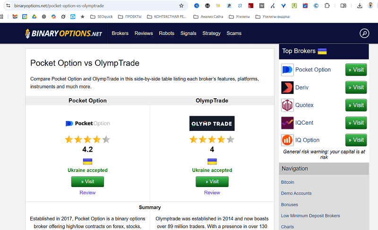Click the Olymp Trade logo image
Image resolution: width=378 pixels, height=230 pixels.
click(212, 124)
